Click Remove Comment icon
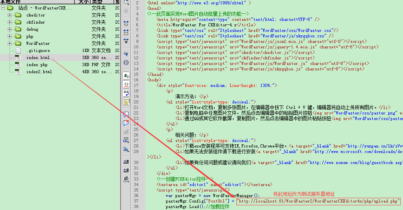The image size is (403, 210). click(126, 123)
